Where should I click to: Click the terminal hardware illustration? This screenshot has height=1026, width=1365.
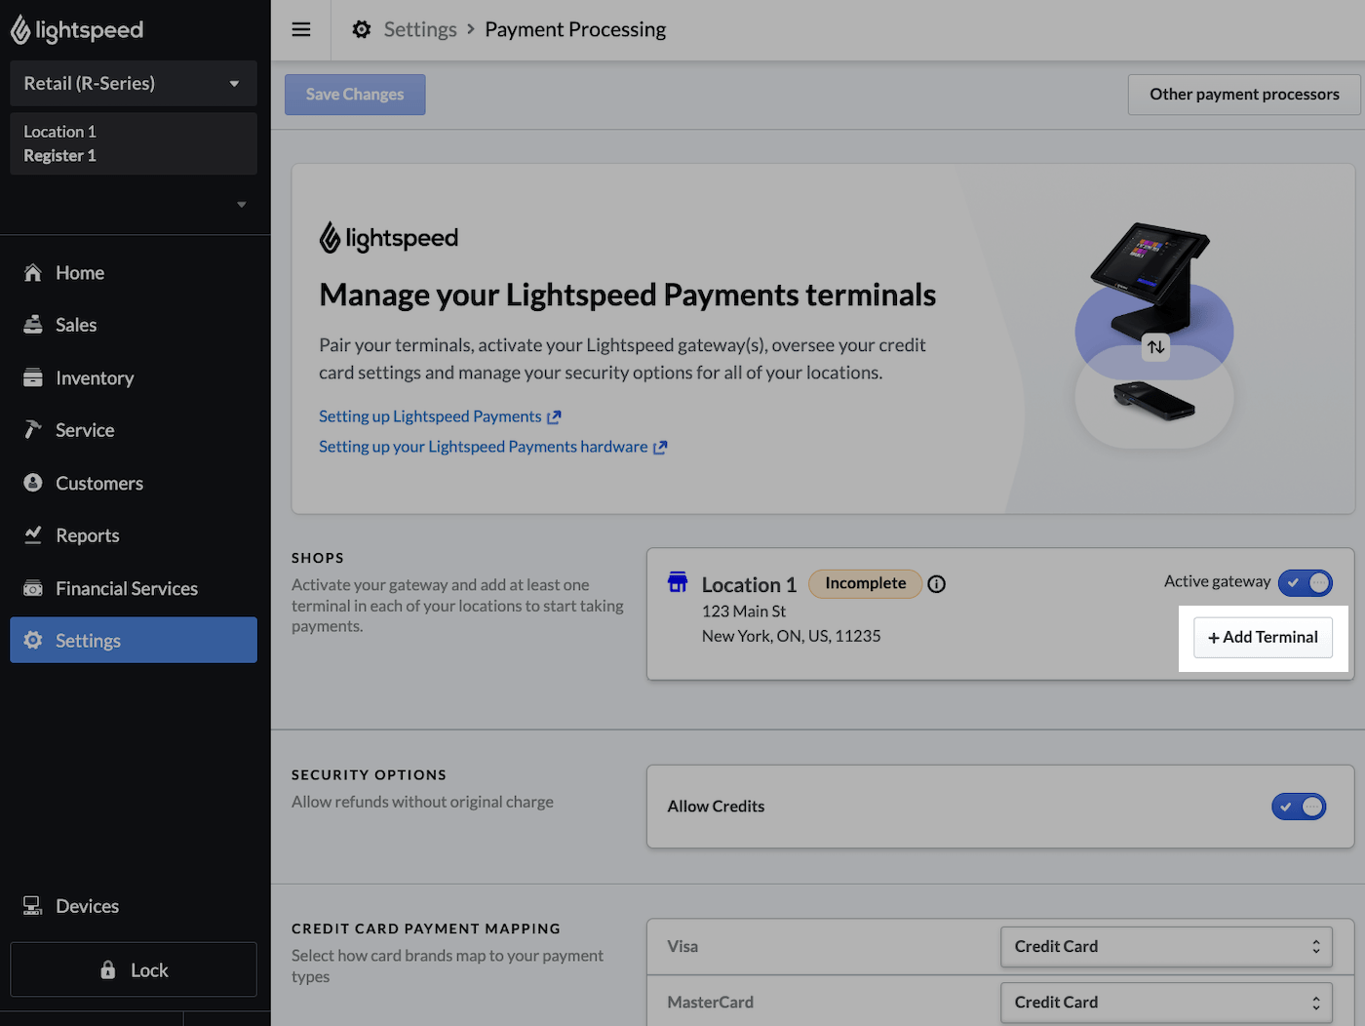click(1154, 335)
